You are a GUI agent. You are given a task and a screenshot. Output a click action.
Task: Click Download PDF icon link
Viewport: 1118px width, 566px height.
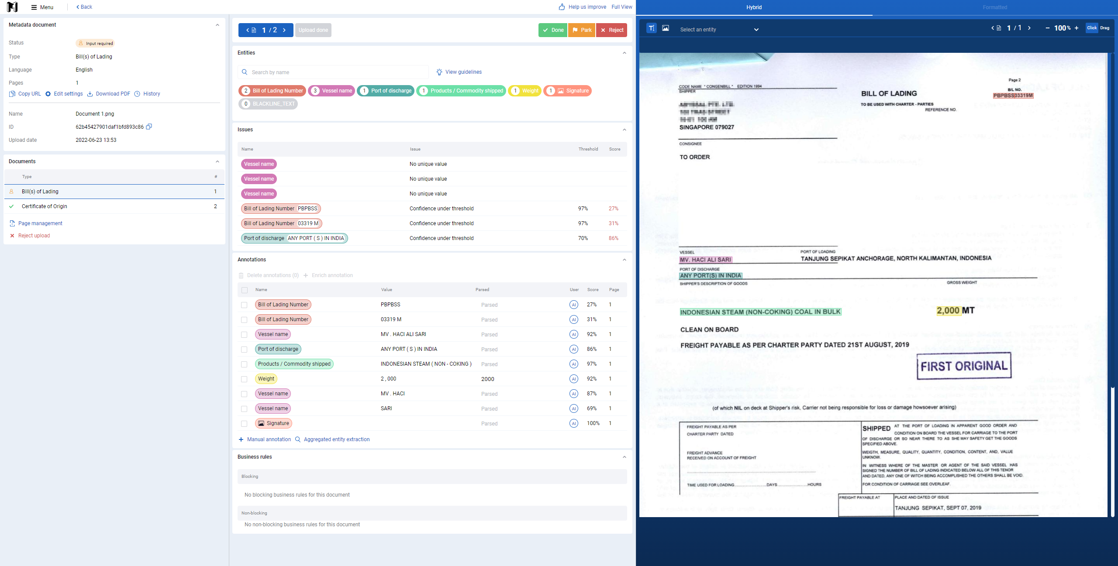pyautogui.click(x=109, y=94)
